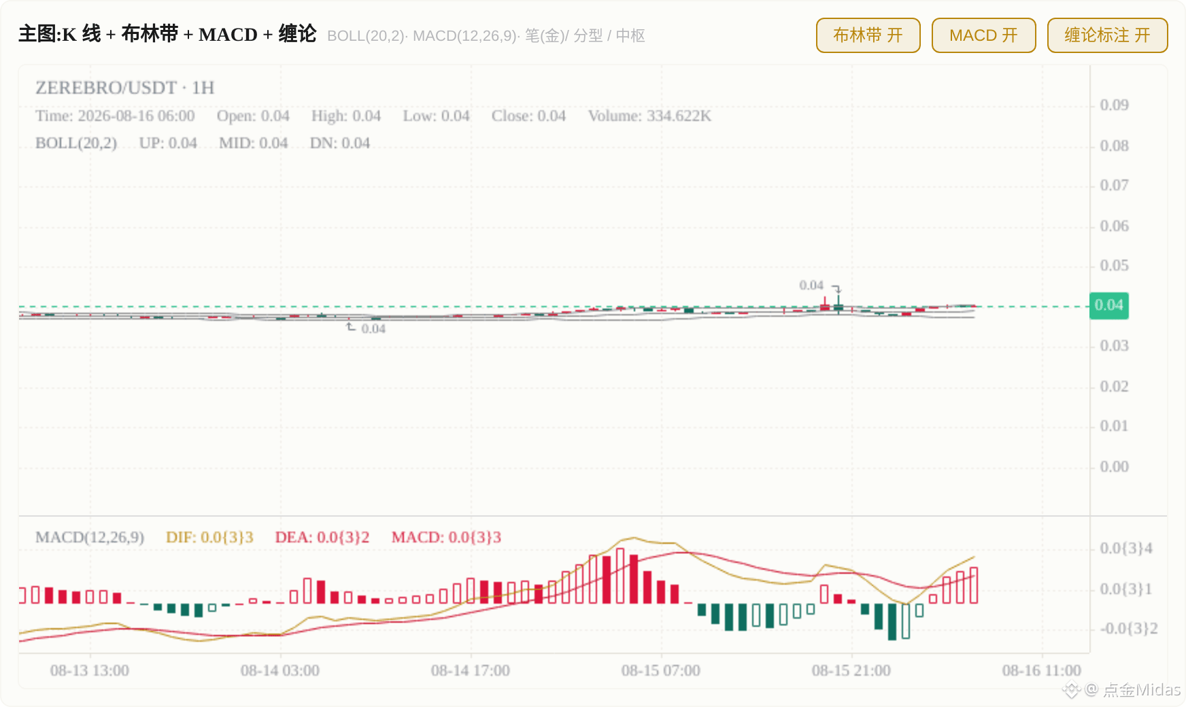Click the 08-14 03:00 time axis label

click(280, 671)
